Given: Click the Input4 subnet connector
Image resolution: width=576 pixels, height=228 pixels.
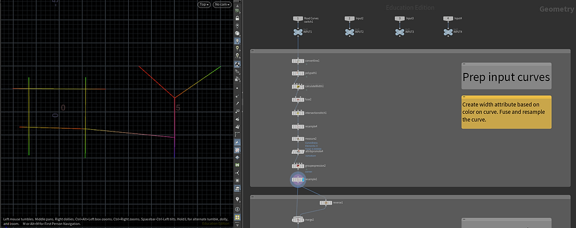Looking at the screenshot, I should pyautogui.click(x=448, y=18).
